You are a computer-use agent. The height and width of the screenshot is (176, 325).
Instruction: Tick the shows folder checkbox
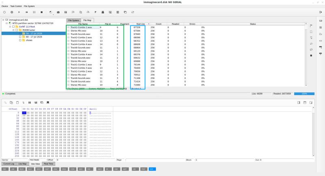20,40
